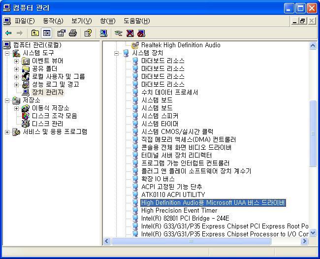320x259 pixels.
Task: Expand 성능 로그 및 경고 node
Action: 16,85
